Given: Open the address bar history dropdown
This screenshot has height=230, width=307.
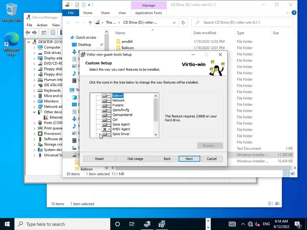Looking at the screenshot, I should pyautogui.click(x=174, y=23).
